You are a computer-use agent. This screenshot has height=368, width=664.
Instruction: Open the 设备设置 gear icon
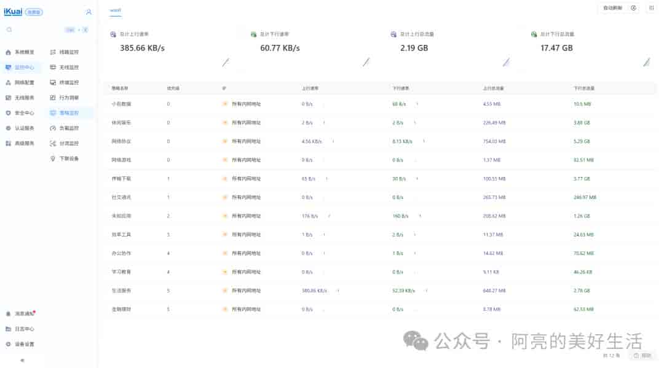8,344
